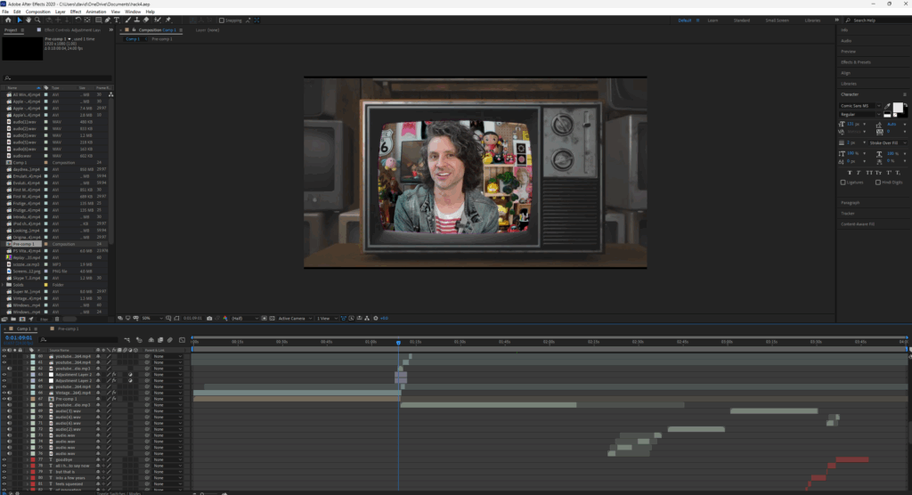Viewport: 912px width, 495px height.
Task: Select the Hand tool
Action: coord(28,20)
